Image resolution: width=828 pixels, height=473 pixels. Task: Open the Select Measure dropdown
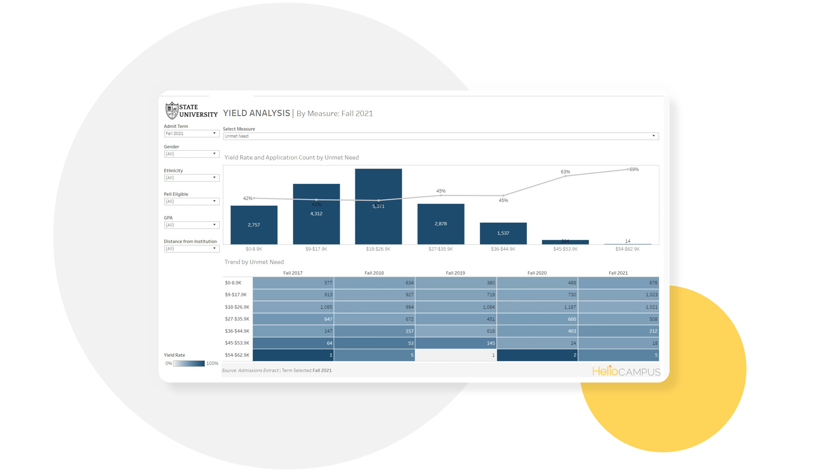441,136
